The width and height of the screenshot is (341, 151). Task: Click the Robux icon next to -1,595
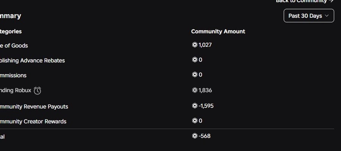click(x=195, y=106)
